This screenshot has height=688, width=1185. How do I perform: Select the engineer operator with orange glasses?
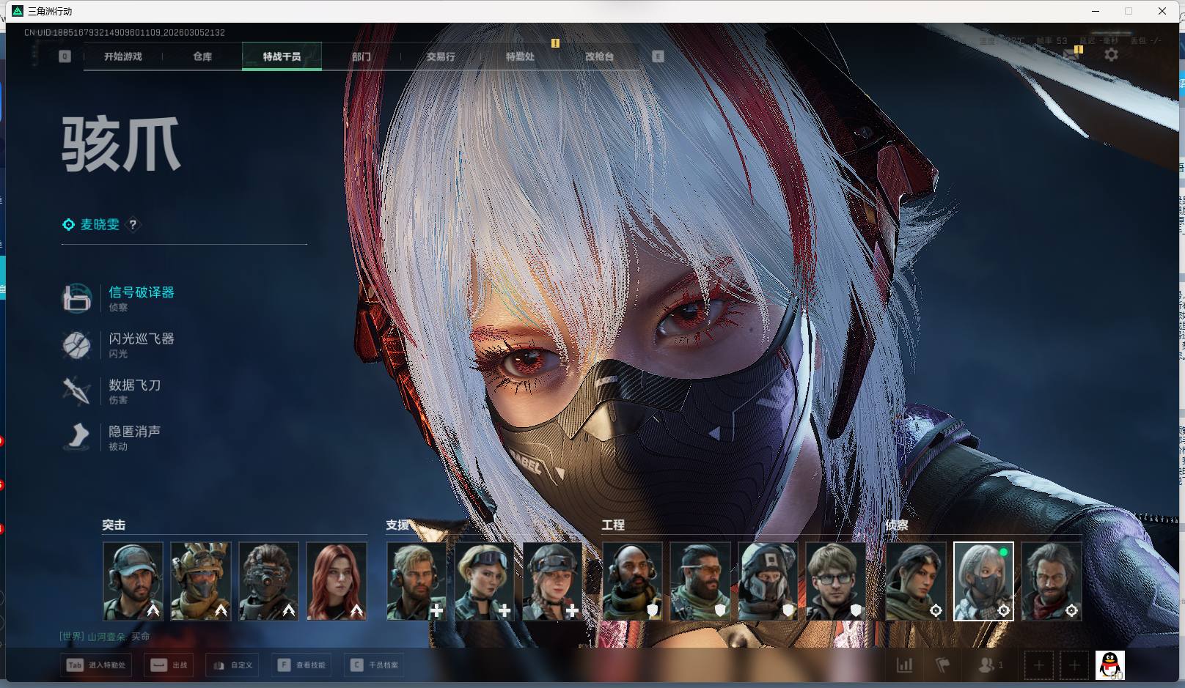pyautogui.click(x=700, y=581)
